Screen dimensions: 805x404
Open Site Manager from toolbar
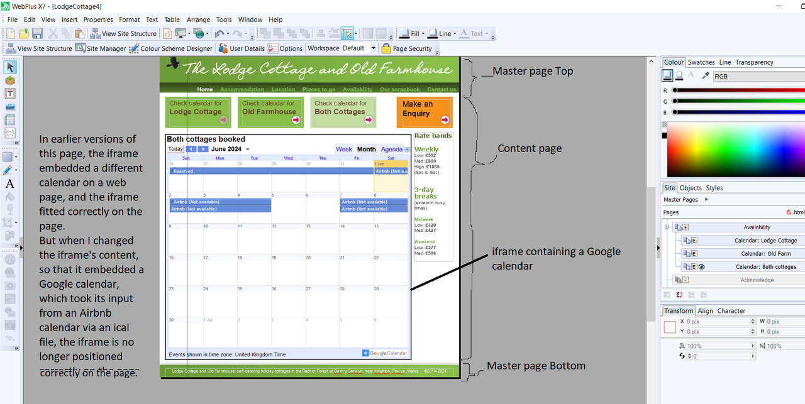click(x=101, y=48)
